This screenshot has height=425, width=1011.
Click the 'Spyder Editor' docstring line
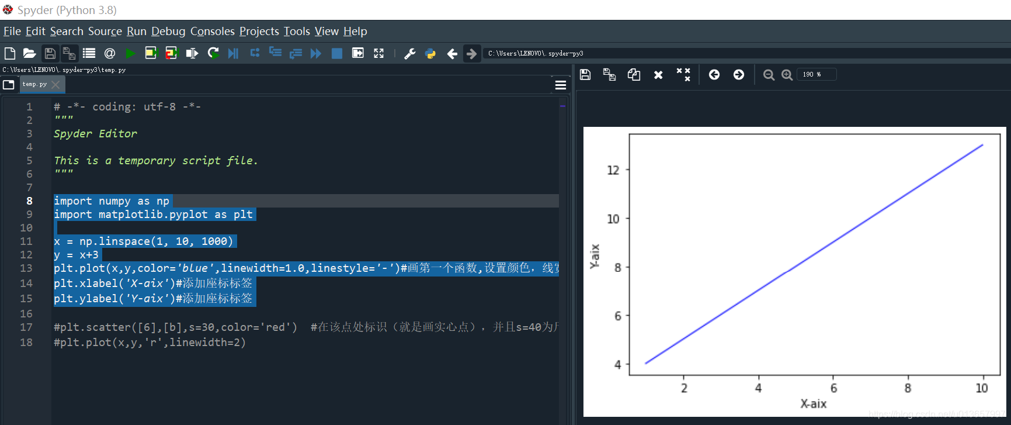(95, 133)
